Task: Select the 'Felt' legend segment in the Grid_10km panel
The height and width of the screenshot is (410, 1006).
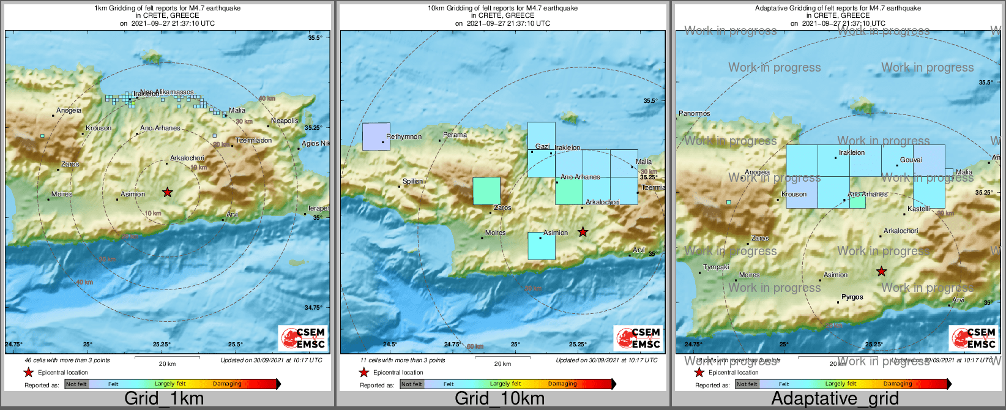Action: click(x=449, y=384)
